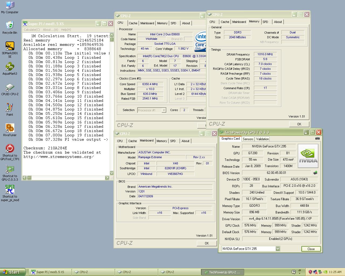
Task: Click the NVIDIA logo in GPU-Z
Action: pyautogui.click(x=308, y=156)
